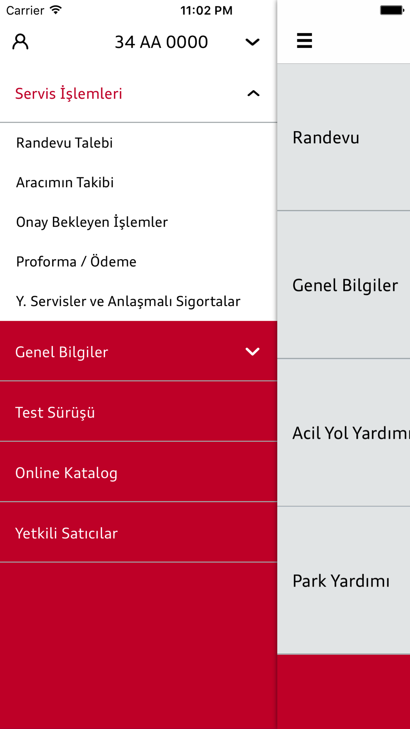This screenshot has height=729, width=410.
Task: Tap the Servis İşlemleri header label
Action: tap(68, 93)
